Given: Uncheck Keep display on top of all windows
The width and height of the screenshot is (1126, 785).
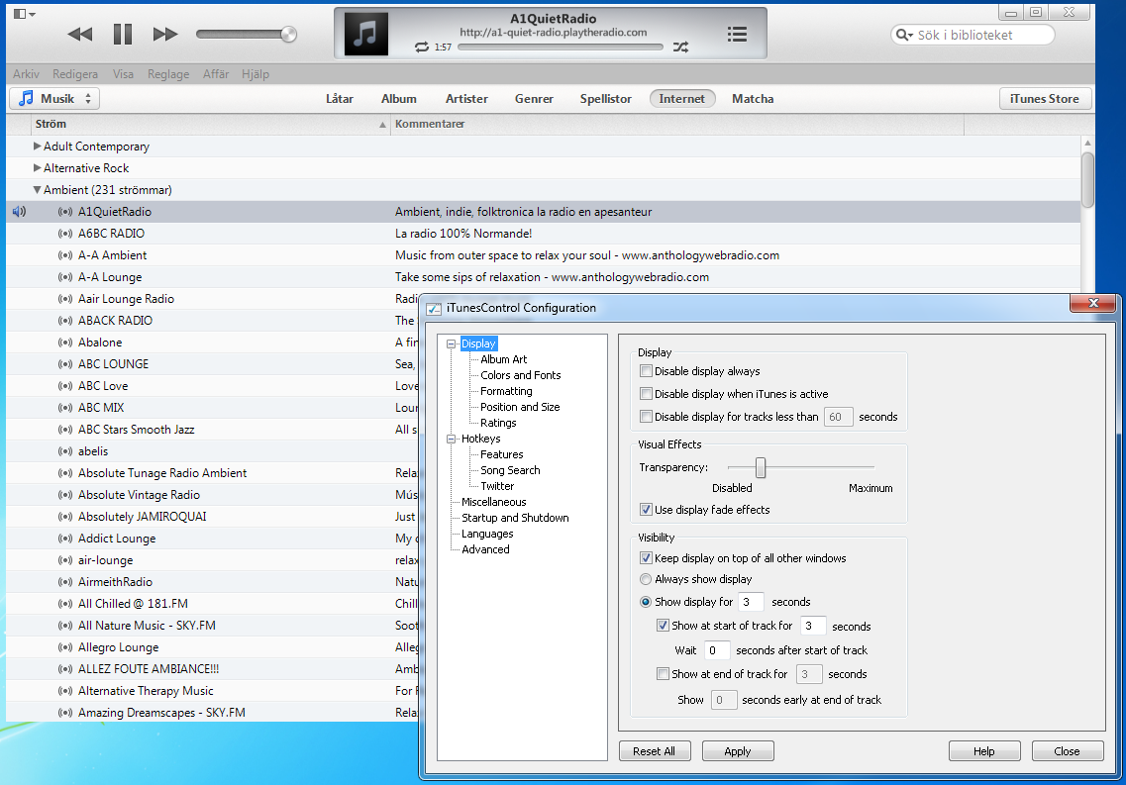Looking at the screenshot, I should coord(647,557).
